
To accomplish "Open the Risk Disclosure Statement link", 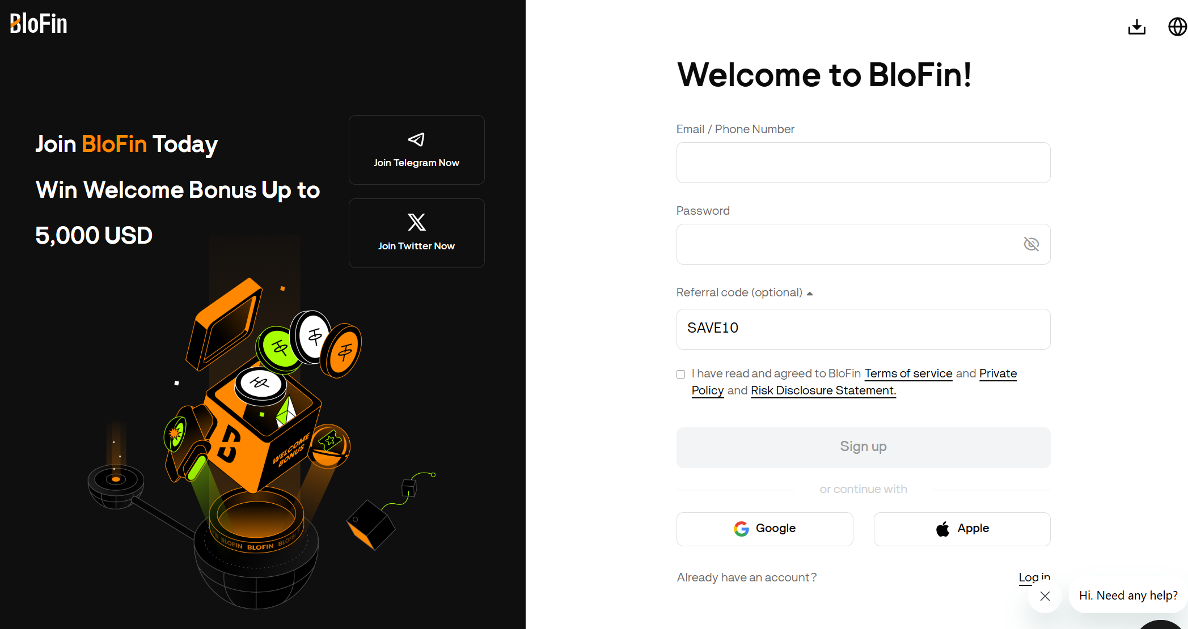I will pyautogui.click(x=823, y=390).
